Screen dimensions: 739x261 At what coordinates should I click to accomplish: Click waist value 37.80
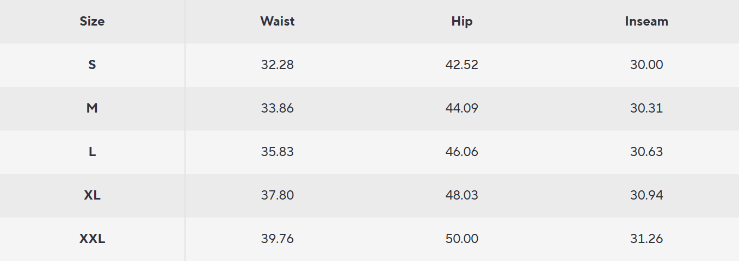pyautogui.click(x=277, y=195)
